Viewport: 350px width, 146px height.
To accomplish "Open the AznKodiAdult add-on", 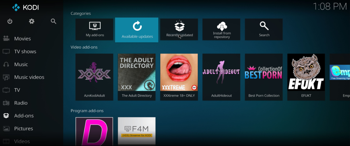I will pyautogui.click(x=94, y=77).
